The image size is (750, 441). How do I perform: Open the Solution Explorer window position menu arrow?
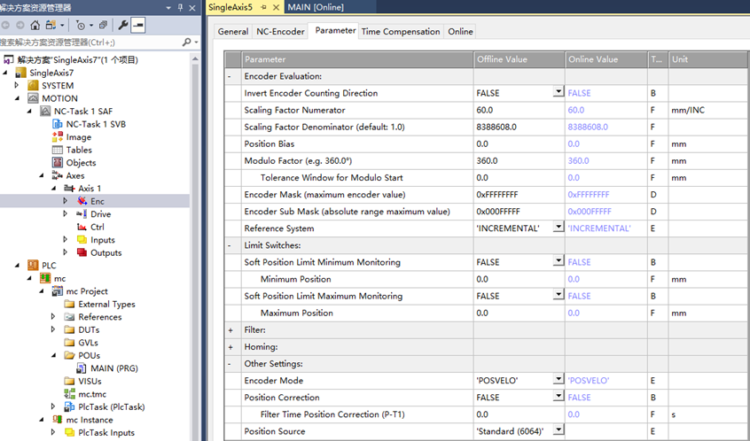click(168, 8)
